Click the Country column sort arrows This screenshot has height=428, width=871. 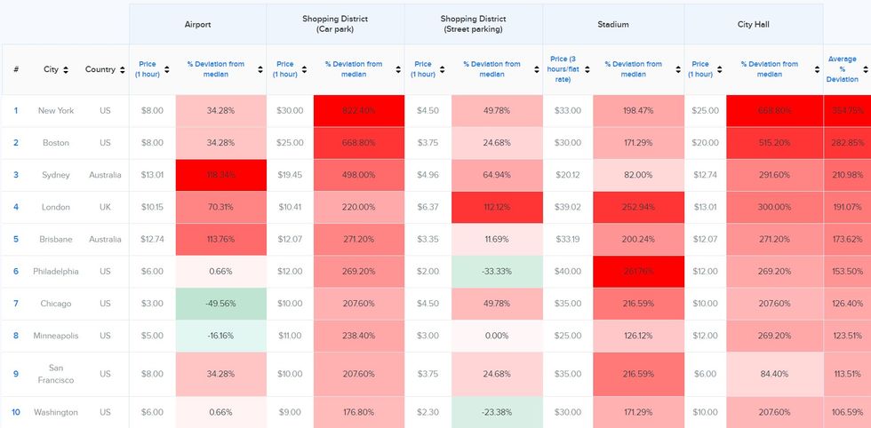[x=121, y=69]
